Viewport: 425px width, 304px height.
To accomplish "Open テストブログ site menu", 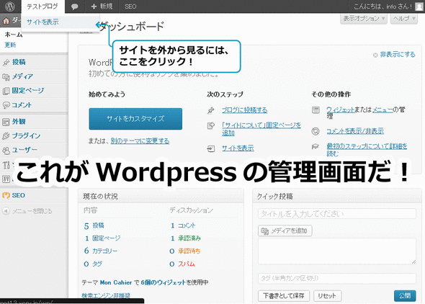I will [x=42, y=6].
